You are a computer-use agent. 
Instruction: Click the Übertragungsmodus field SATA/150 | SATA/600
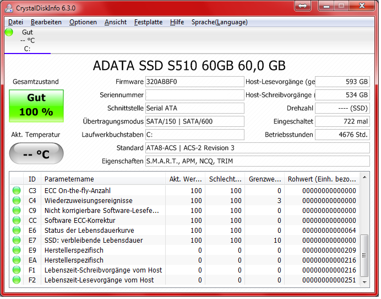[x=195, y=121]
